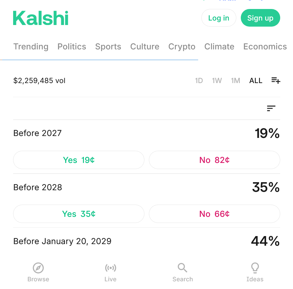
Task: Go to Live broadcast icon
Action: [110, 268]
